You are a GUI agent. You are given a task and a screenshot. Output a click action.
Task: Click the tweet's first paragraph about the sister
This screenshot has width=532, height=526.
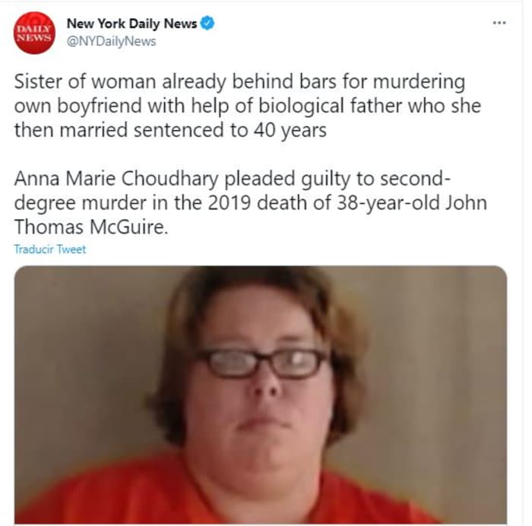(248, 106)
